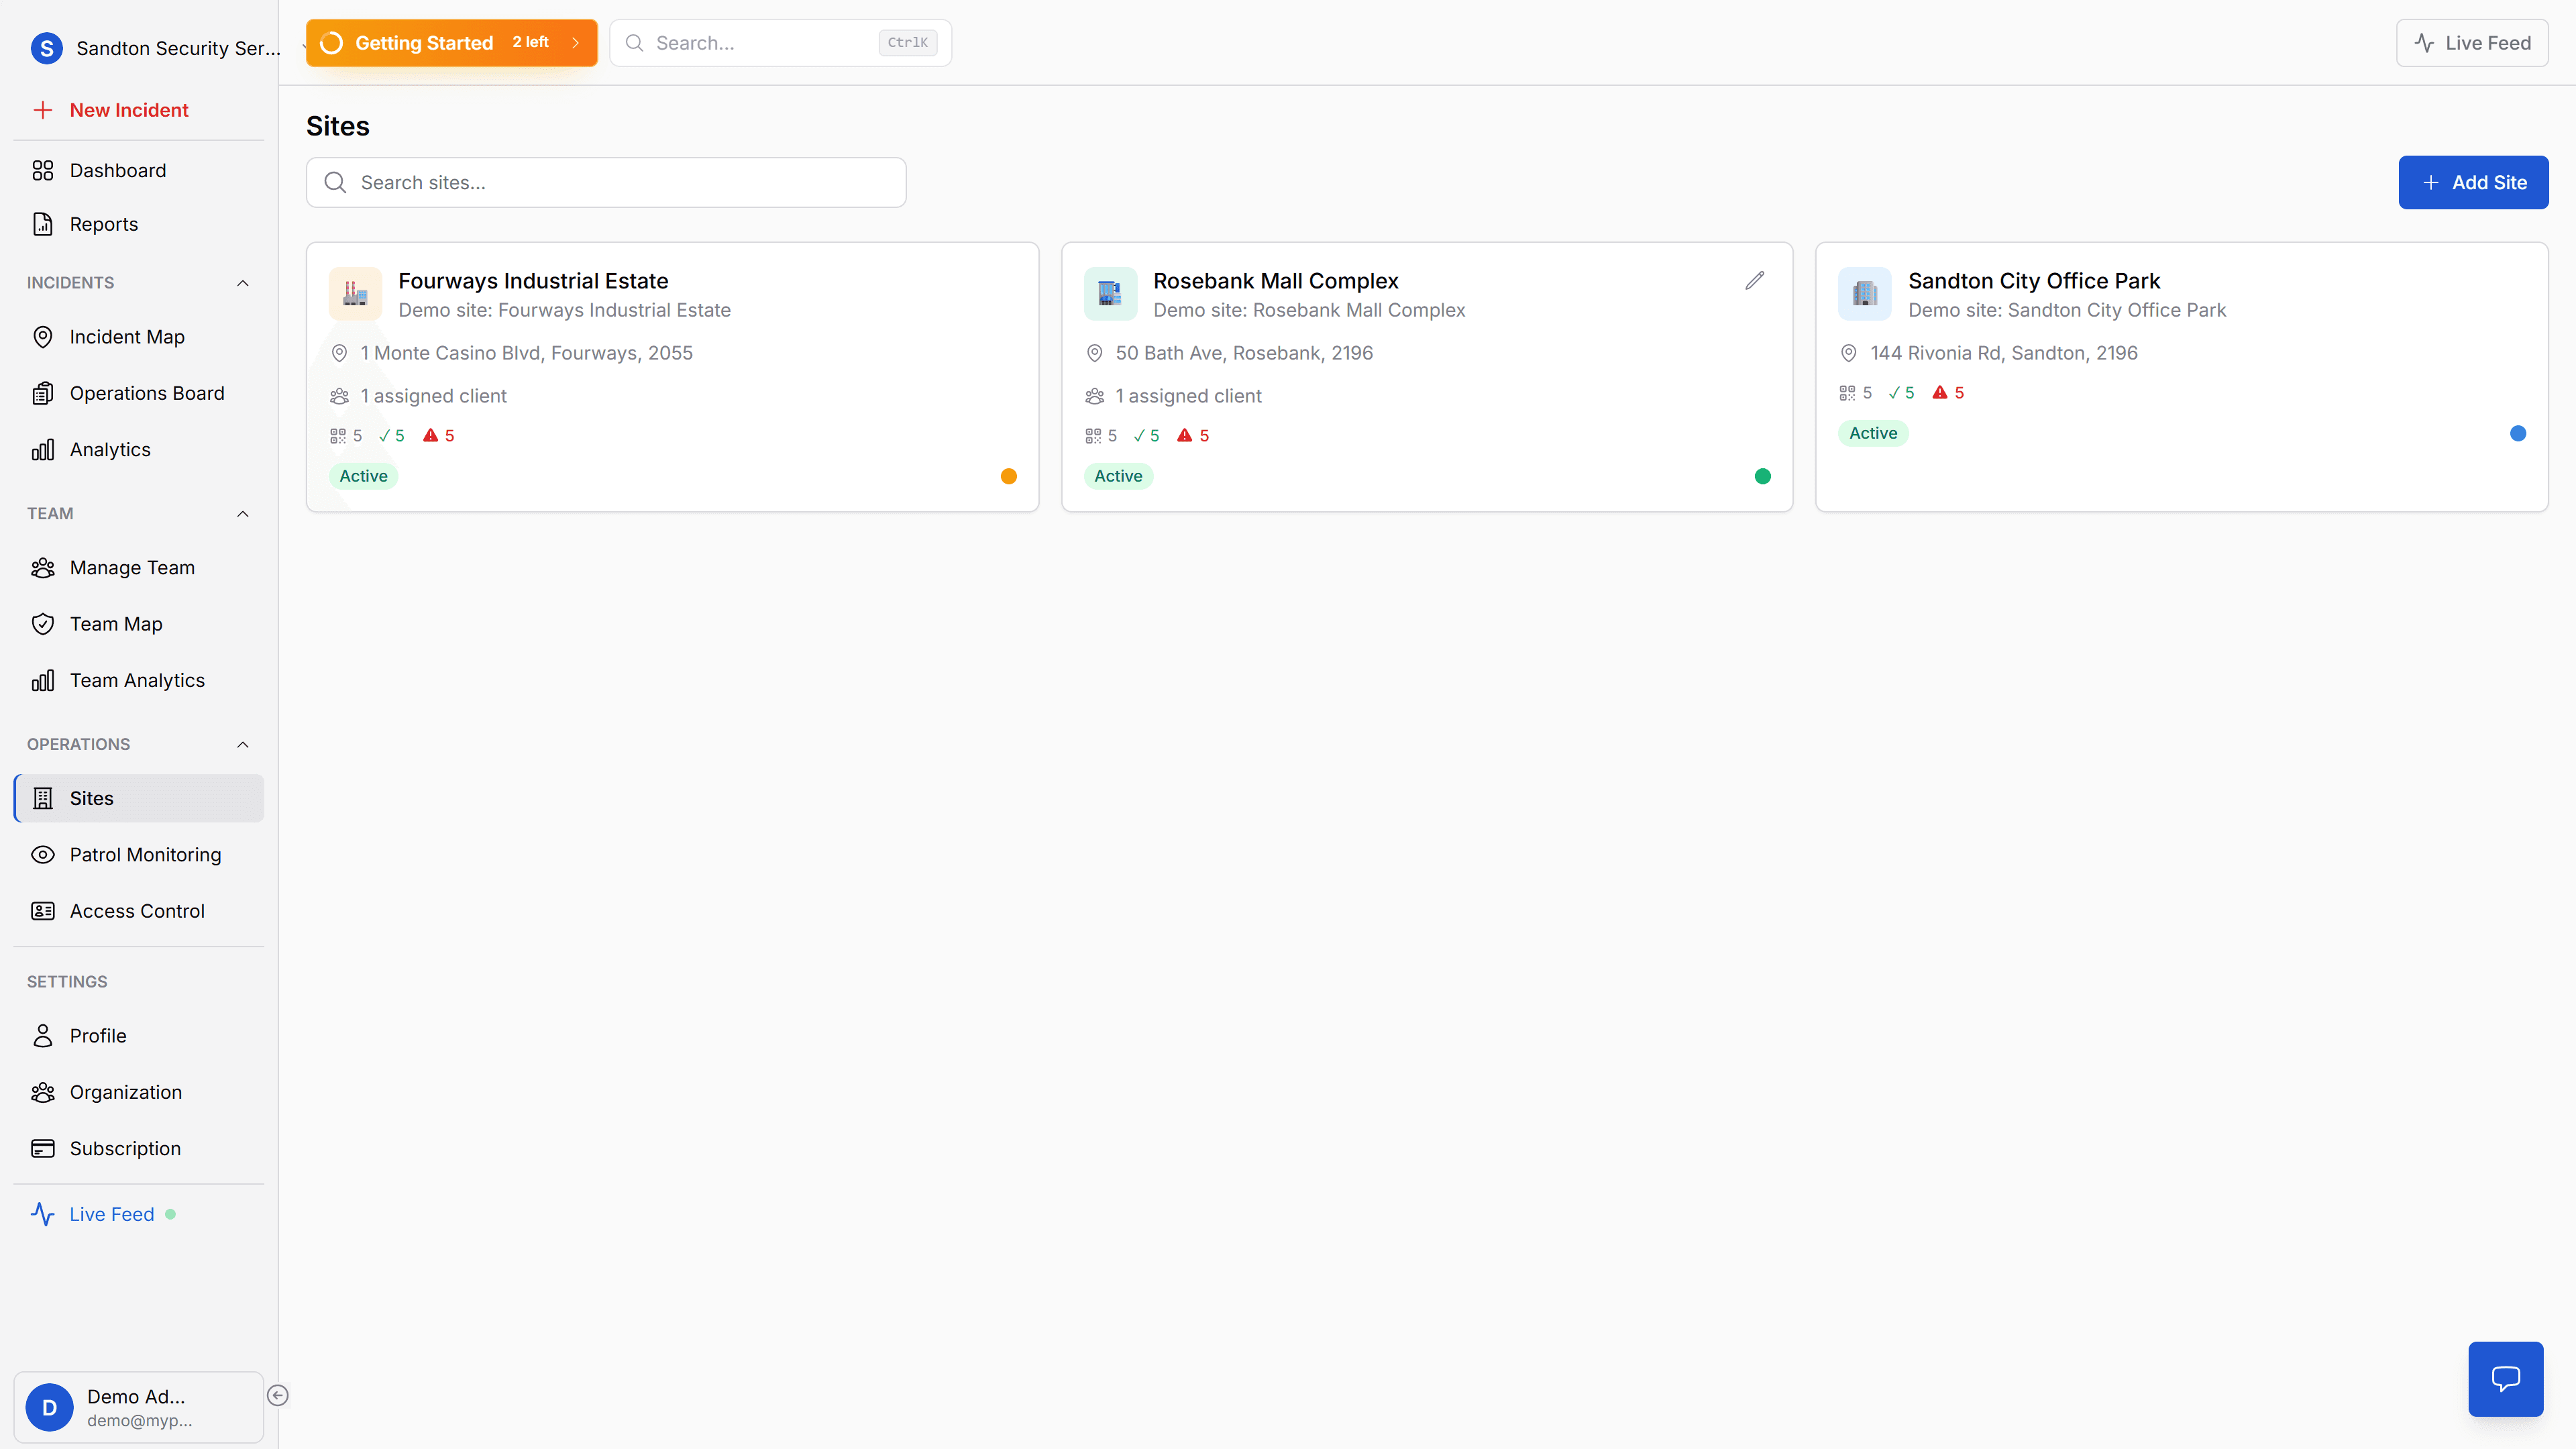Open the chat support bubble

(x=2505, y=1378)
